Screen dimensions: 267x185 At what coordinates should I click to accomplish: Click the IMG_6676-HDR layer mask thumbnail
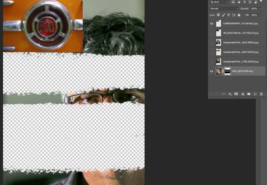click(x=227, y=71)
